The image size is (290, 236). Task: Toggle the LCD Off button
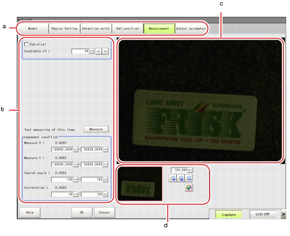click(262, 214)
